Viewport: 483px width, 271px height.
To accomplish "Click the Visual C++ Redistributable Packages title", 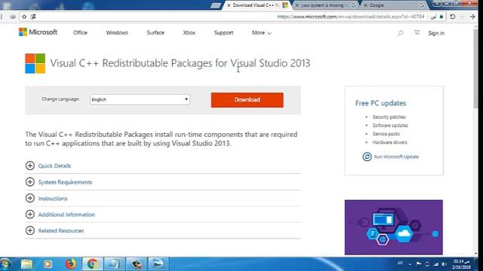I will (180, 63).
